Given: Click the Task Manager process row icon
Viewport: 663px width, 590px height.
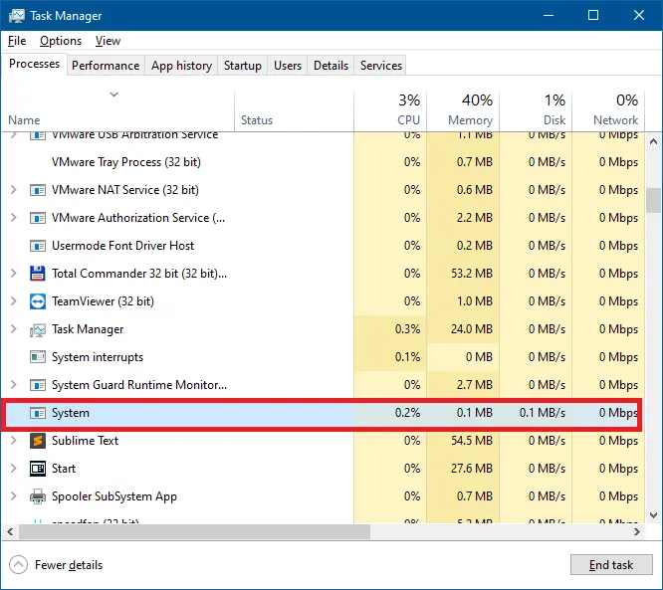Looking at the screenshot, I should click(x=38, y=330).
